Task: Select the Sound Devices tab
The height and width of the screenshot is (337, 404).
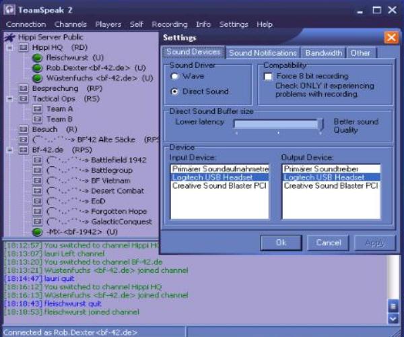Action: [193, 52]
